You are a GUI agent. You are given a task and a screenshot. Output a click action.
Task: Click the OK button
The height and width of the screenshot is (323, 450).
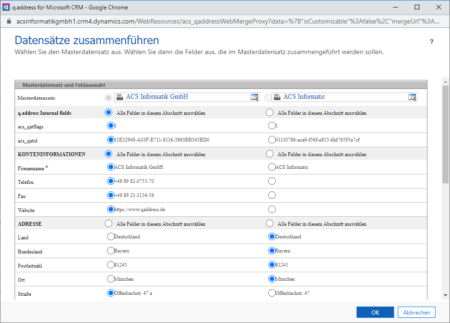pos(375,312)
